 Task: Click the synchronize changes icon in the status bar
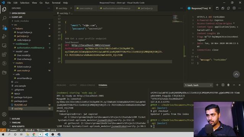[x=21, y=130]
